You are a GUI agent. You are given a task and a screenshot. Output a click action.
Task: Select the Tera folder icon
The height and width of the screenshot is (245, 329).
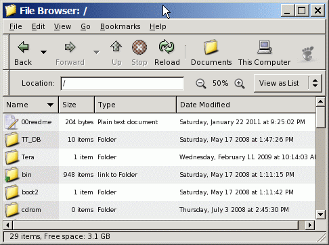pyautogui.click(x=12, y=157)
